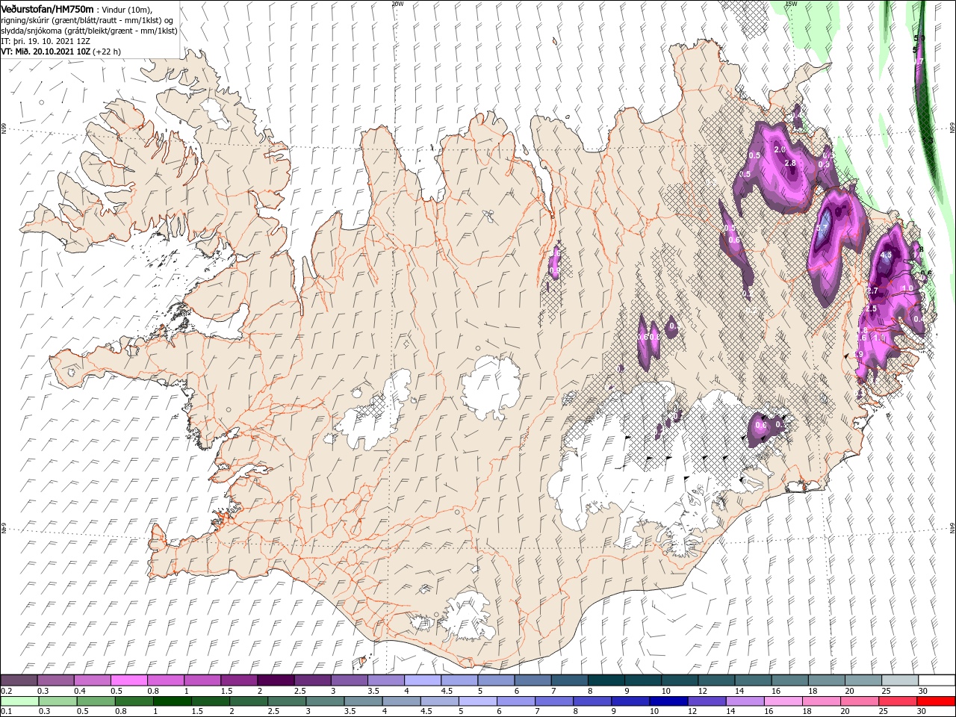
Task: Click the 4.5 snowfall value in the East Fjords
Action: (887, 255)
